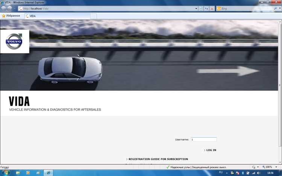
Task: Click the Internet Explorer taskbar button
Action: [48, 173]
